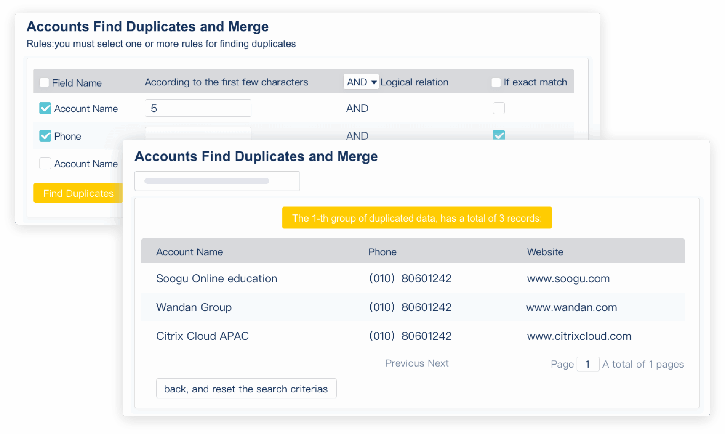Click 'back, and reset the search criterias'

pyautogui.click(x=246, y=389)
